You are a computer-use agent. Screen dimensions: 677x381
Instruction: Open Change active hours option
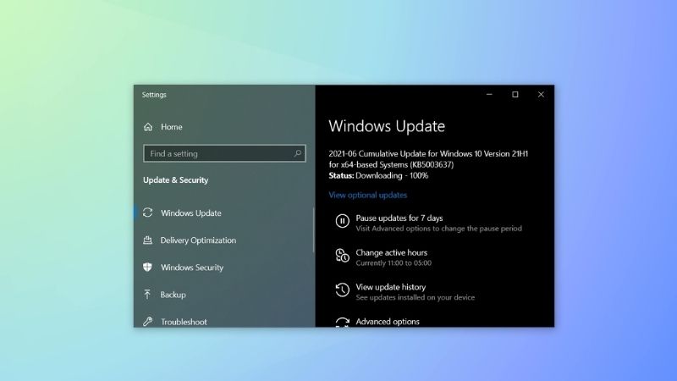[392, 252]
